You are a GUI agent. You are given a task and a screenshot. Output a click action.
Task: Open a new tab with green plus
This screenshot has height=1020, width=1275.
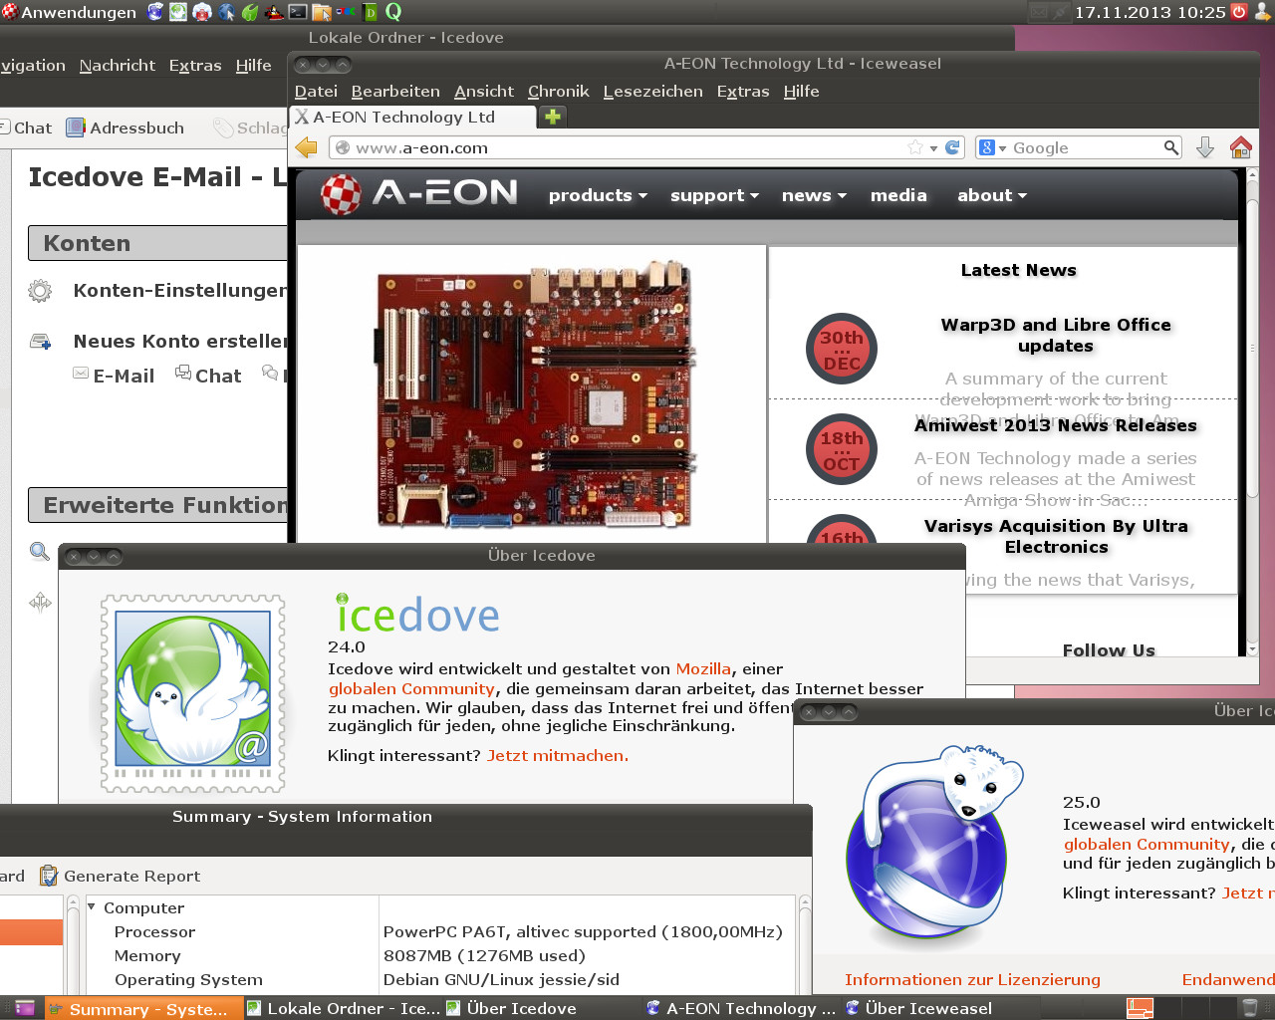tap(552, 117)
